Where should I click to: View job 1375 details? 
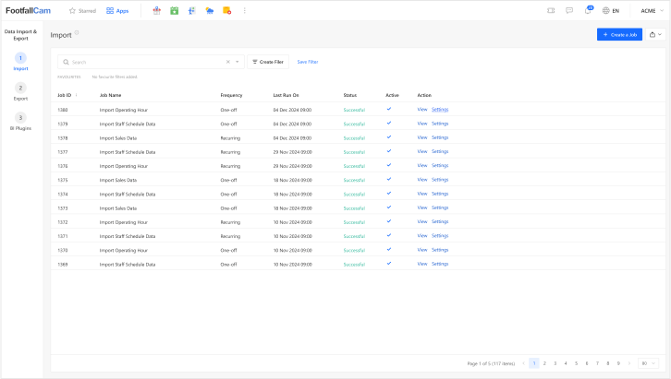pos(422,180)
